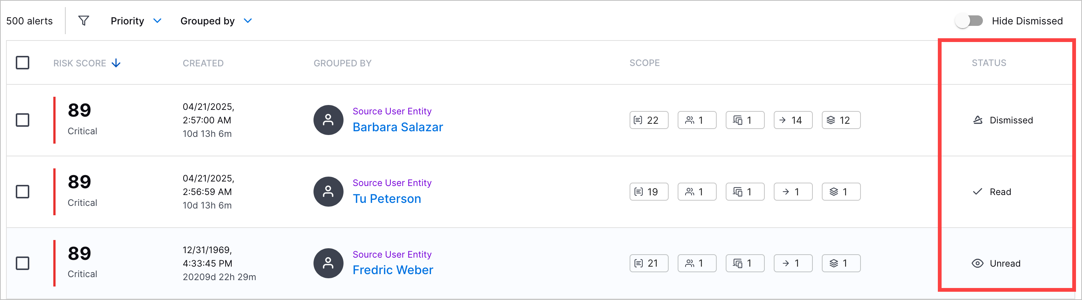Click Barbara Salazar's user avatar icon
Screen dimensions: 1082x300
point(329,120)
